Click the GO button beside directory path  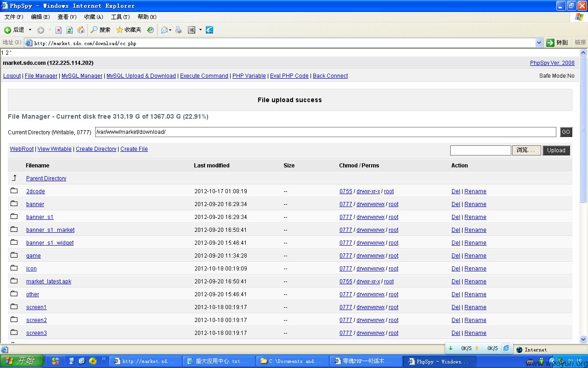566,132
